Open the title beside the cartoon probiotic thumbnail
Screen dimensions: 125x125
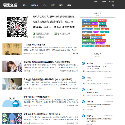[37, 97]
